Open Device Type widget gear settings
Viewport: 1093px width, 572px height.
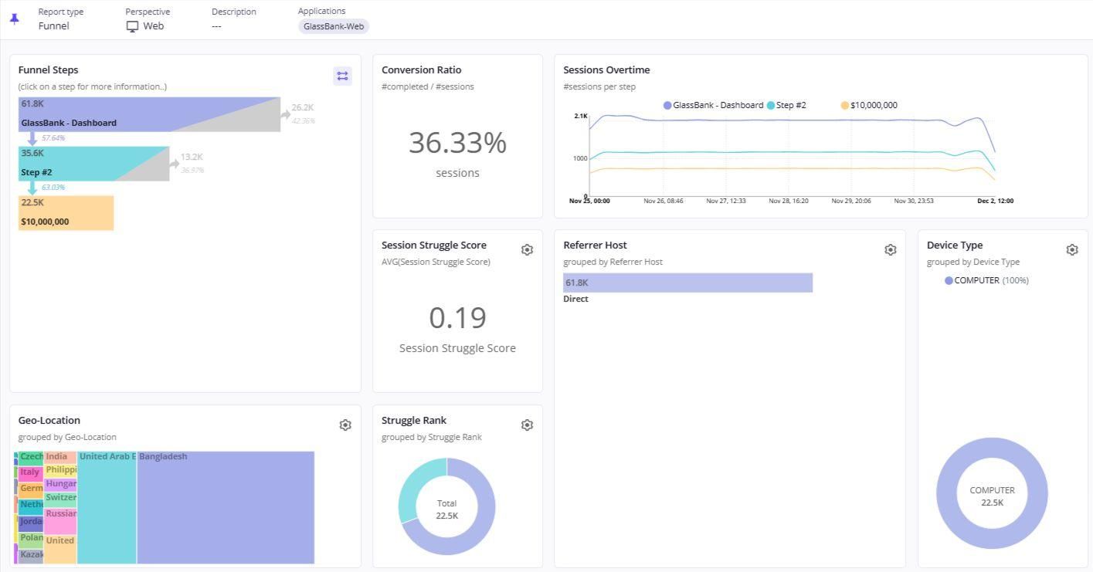coord(1071,250)
